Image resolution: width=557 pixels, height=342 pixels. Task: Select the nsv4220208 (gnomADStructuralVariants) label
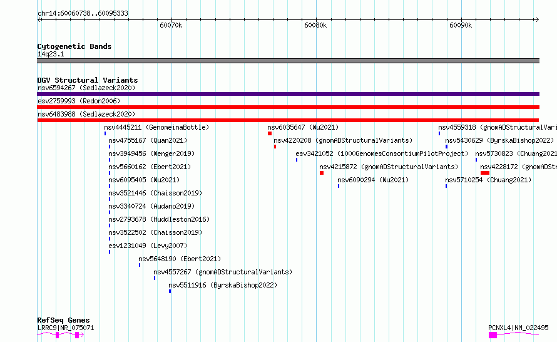click(x=343, y=140)
